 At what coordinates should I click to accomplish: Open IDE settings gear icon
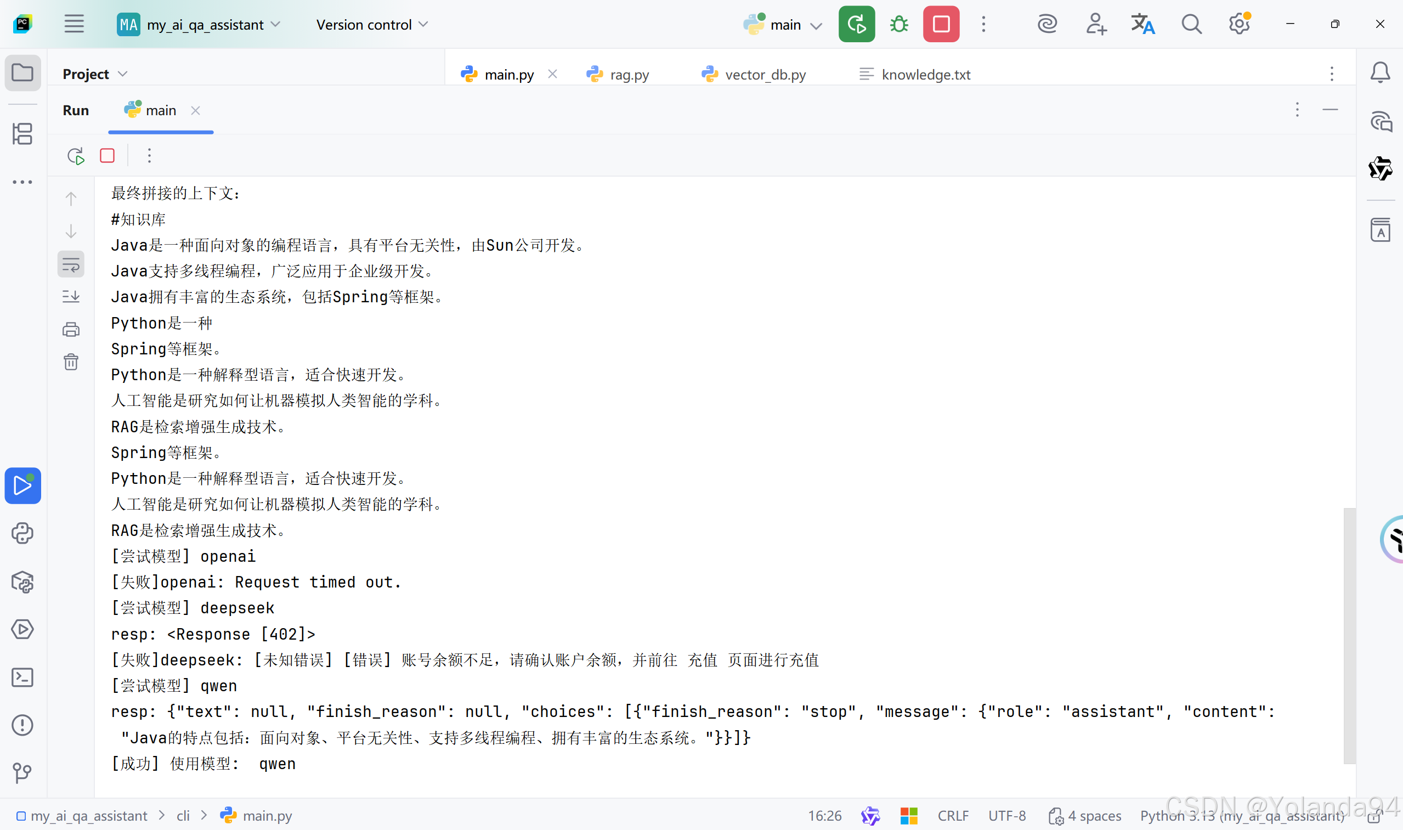pyautogui.click(x=1239, y=24)
